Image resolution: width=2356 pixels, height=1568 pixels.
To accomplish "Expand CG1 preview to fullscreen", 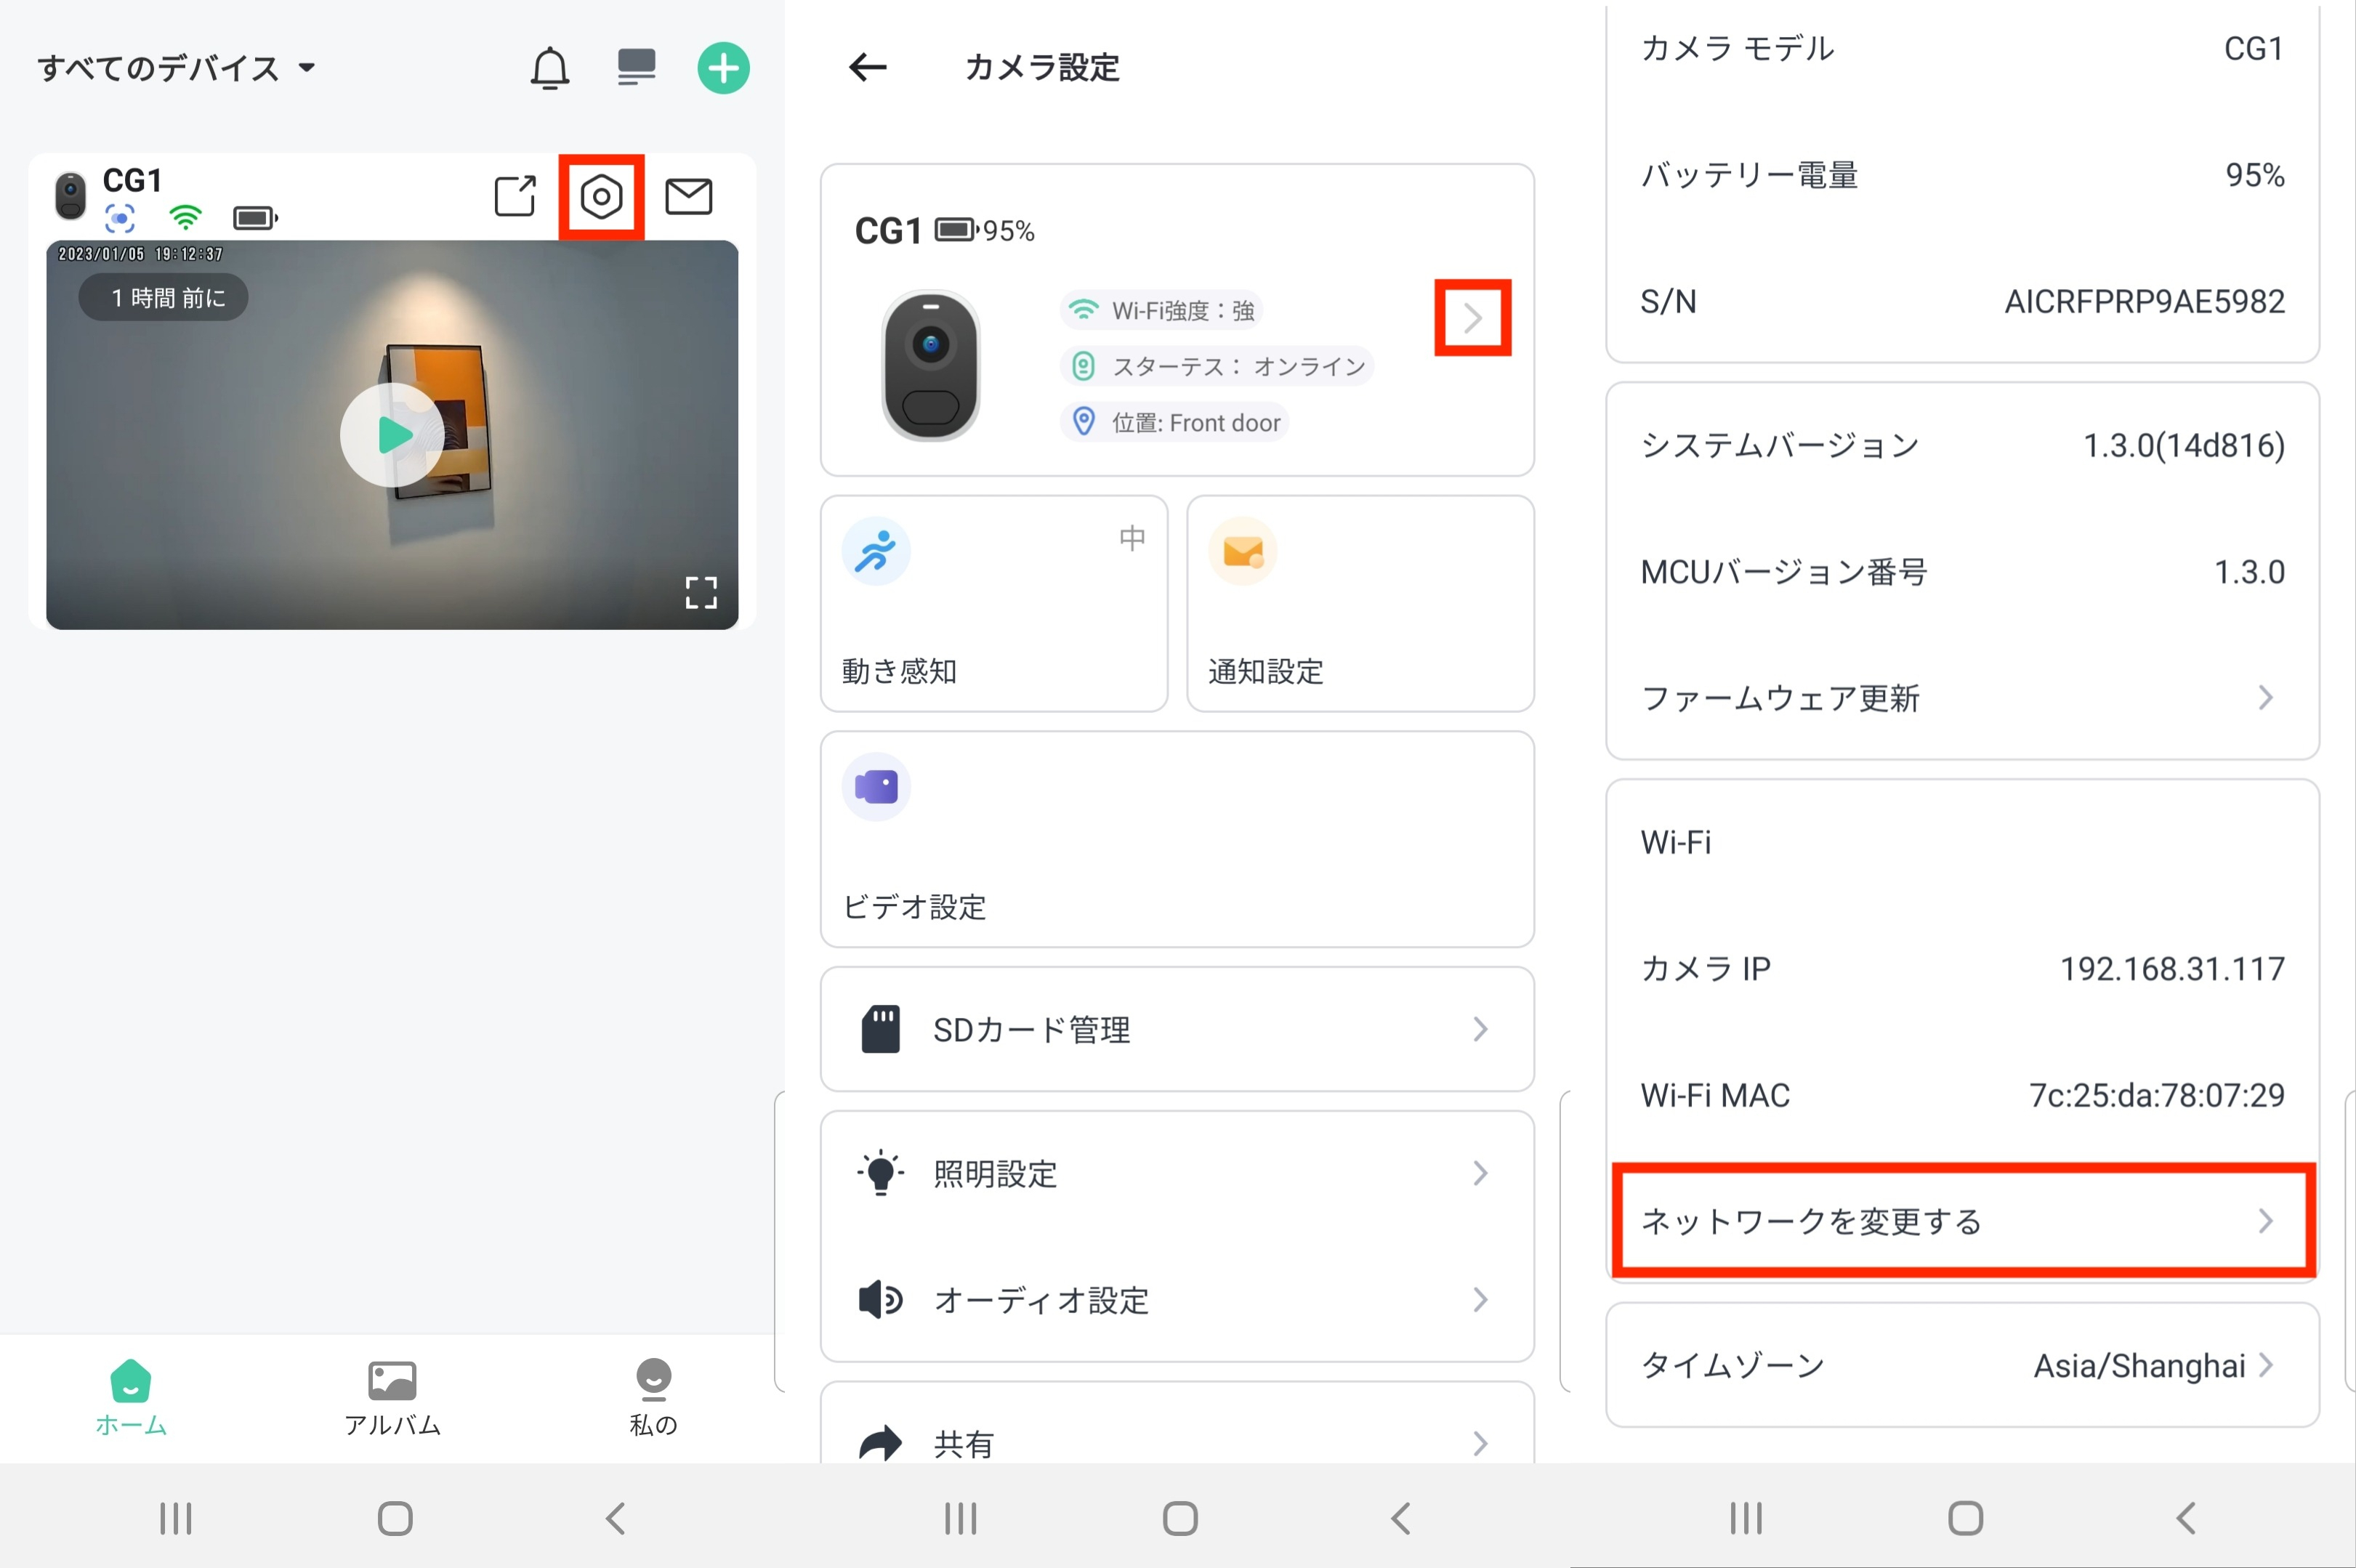I will (x=701, y=592).
